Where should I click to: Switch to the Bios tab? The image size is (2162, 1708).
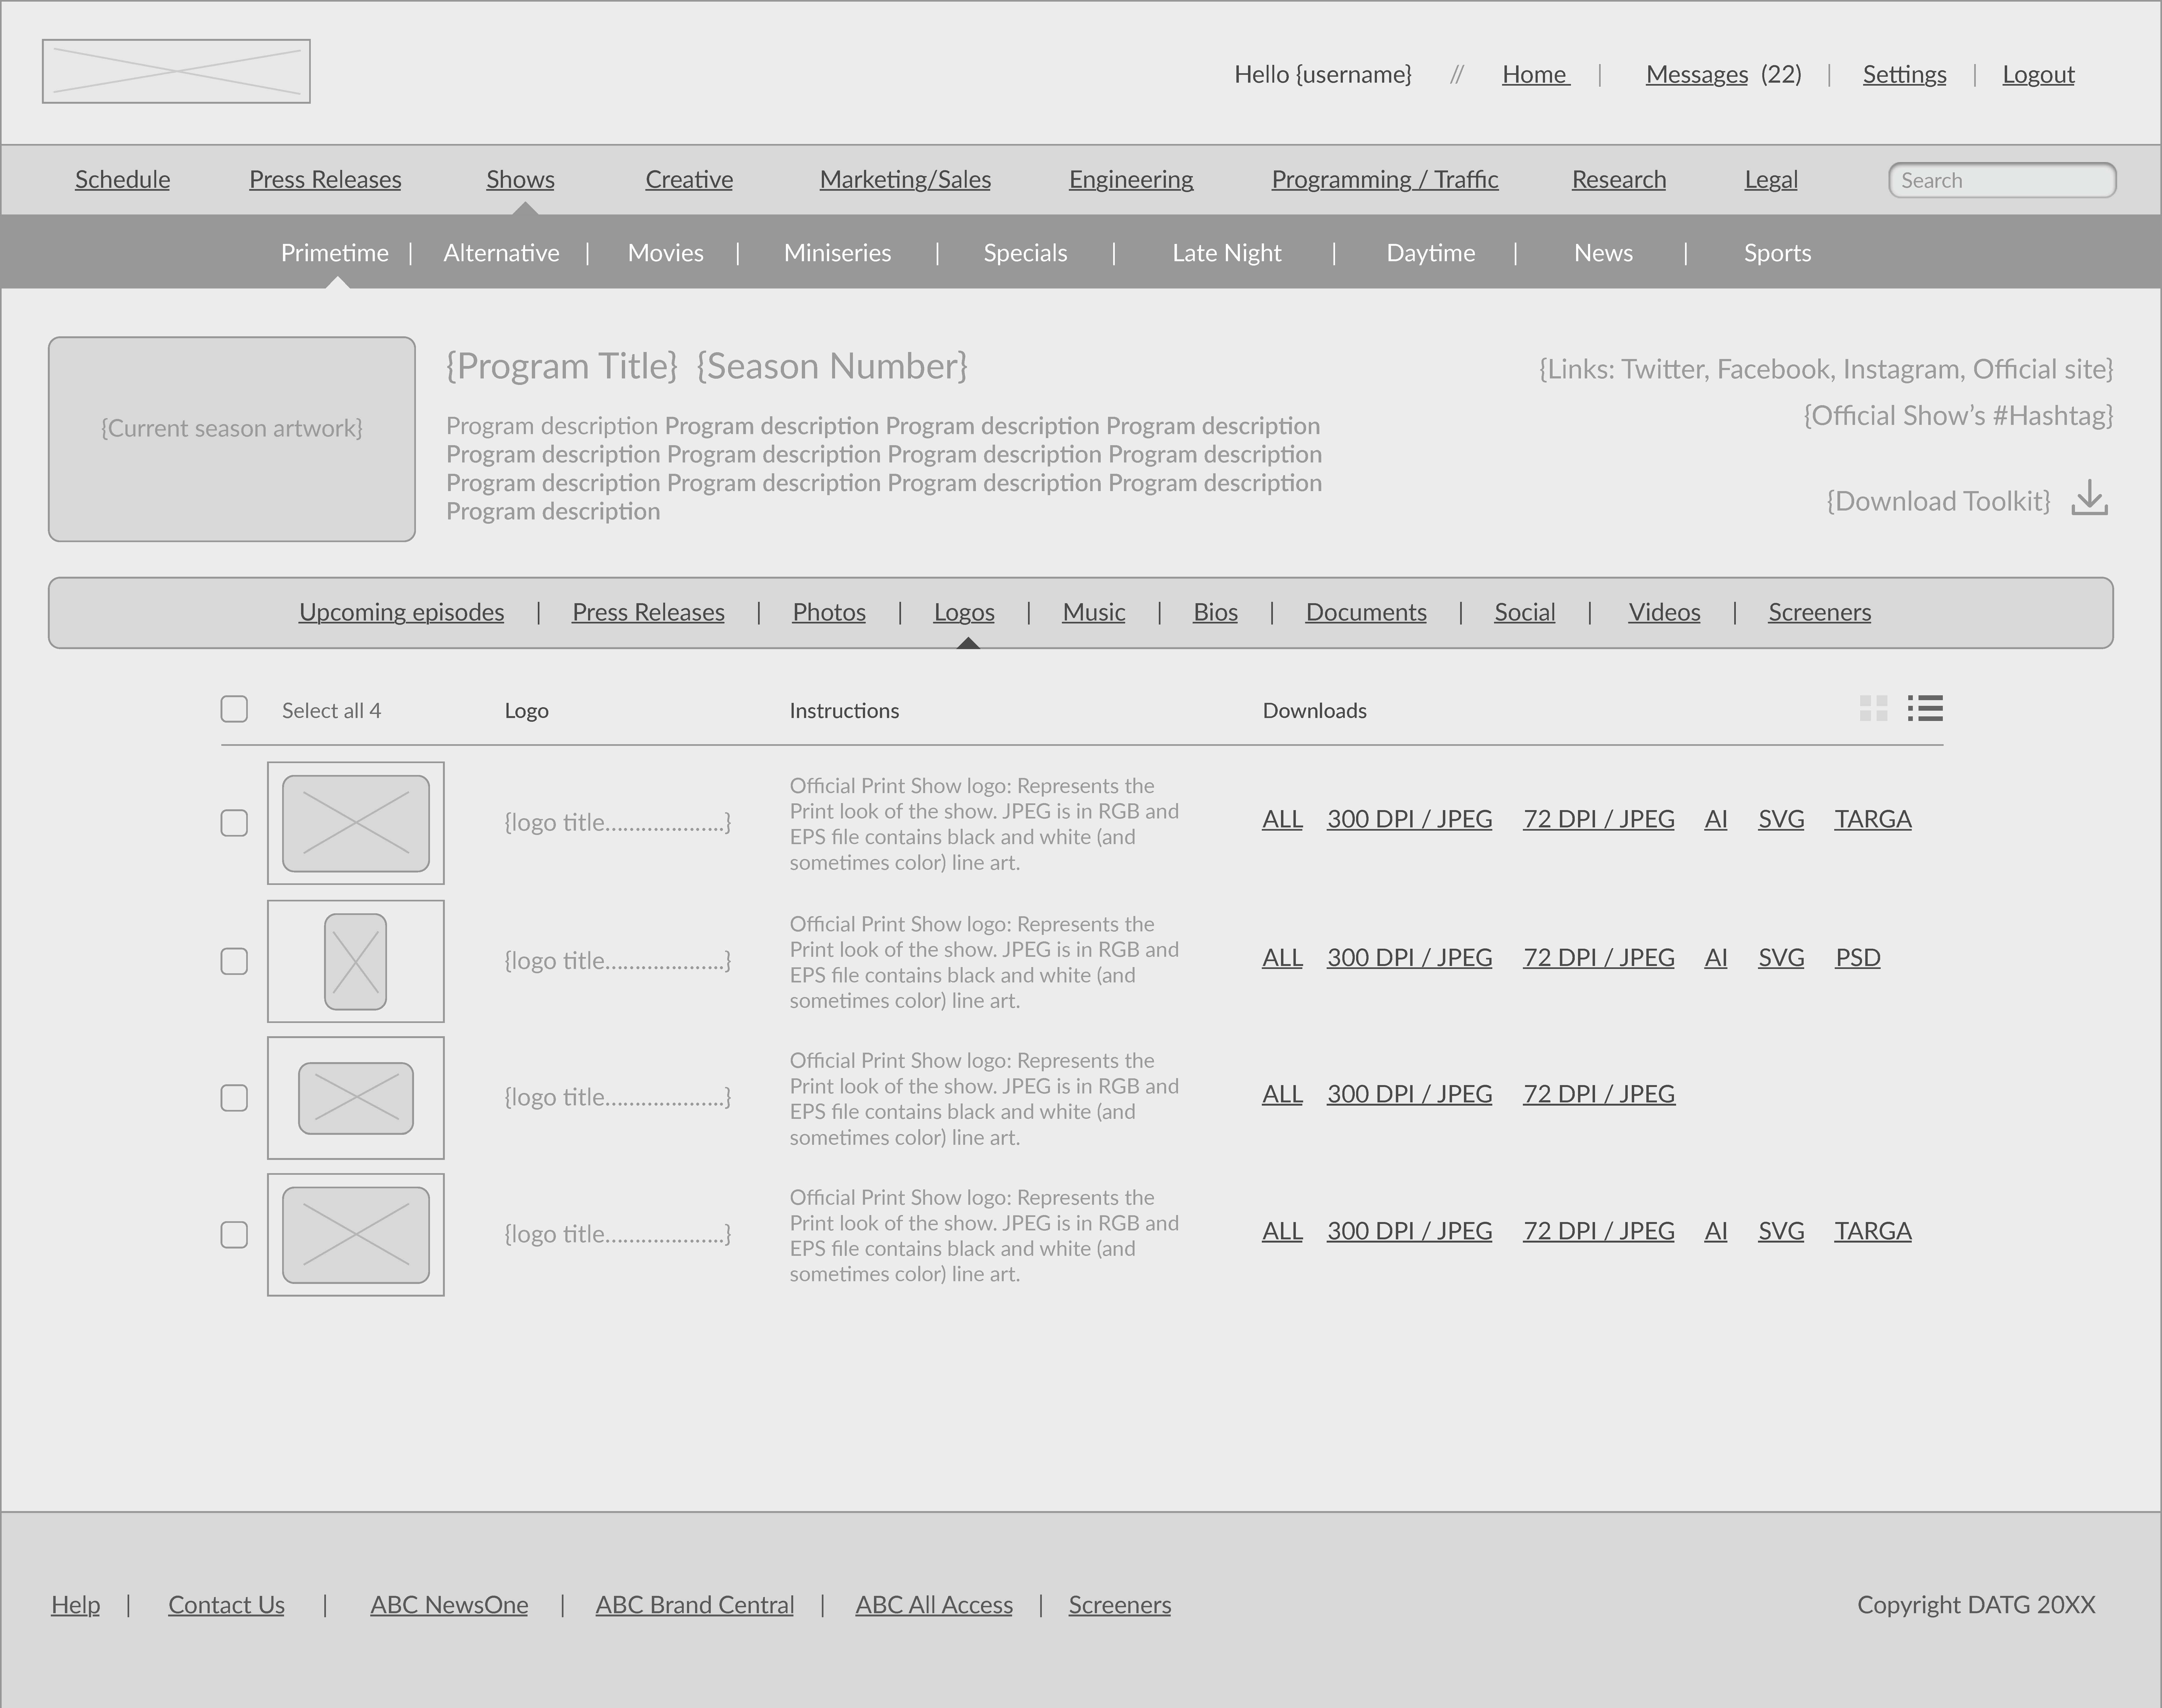click(x=1216, y=612)
